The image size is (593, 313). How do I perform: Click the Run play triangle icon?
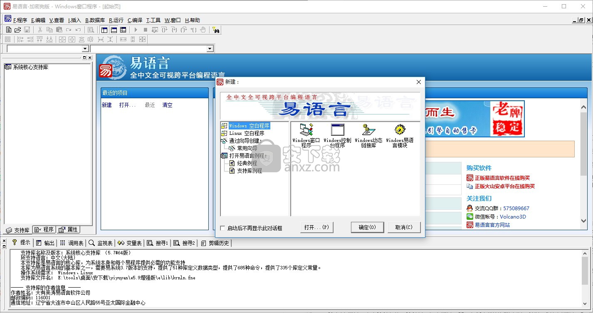pos(136,30)
